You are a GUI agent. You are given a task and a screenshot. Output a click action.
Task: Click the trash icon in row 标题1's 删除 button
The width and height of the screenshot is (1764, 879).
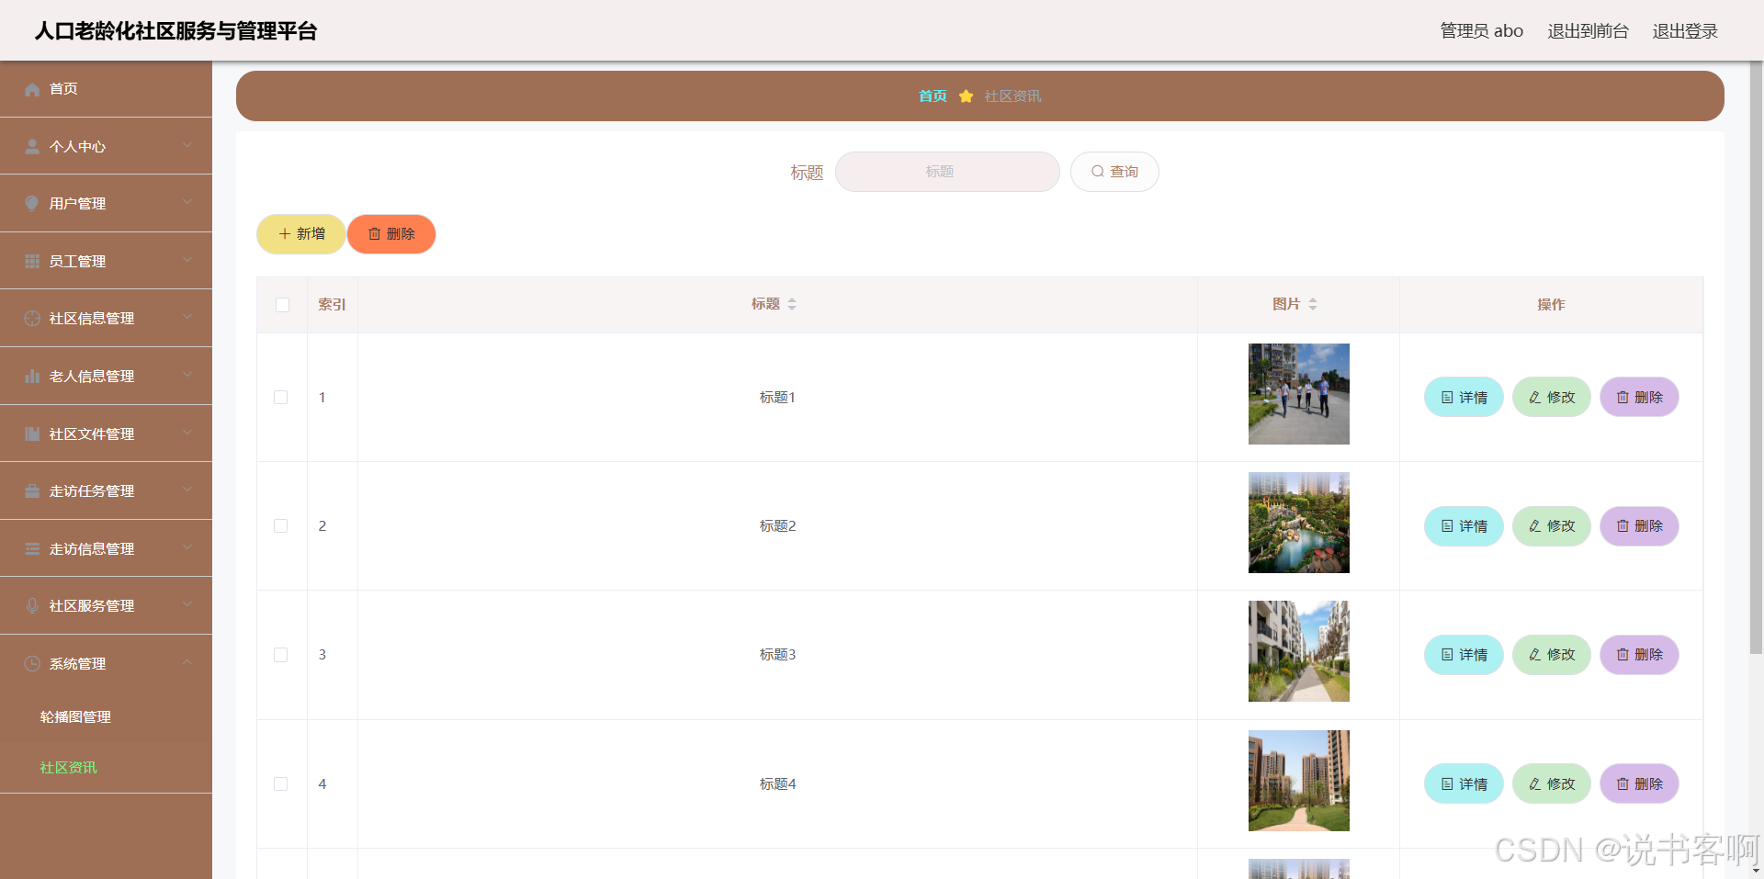1623,398
